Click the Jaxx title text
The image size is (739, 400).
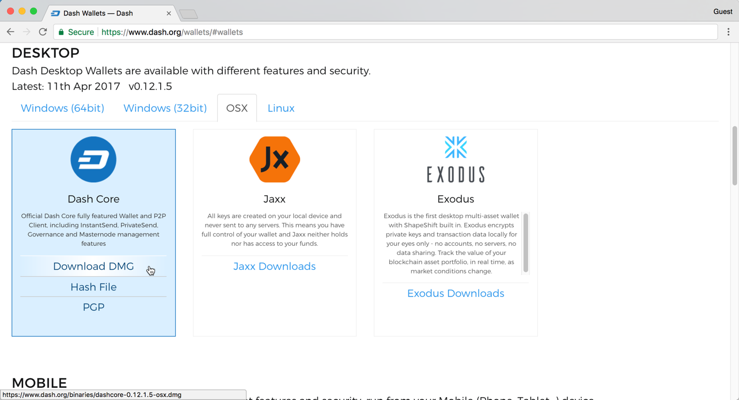(x=275, y=199)
